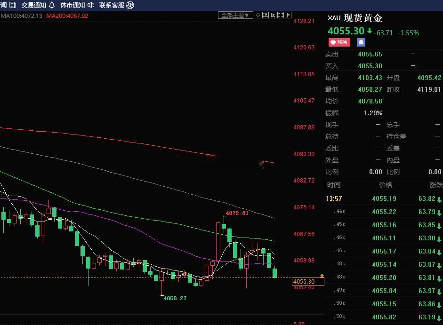Open 交易通知 menu item
Image resolution: width=443 pixels, height=325 pixels.
(33, 5)
